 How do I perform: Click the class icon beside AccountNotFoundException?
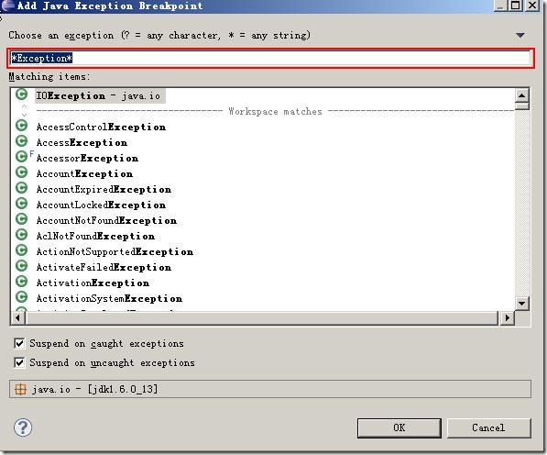click(22, 219)
